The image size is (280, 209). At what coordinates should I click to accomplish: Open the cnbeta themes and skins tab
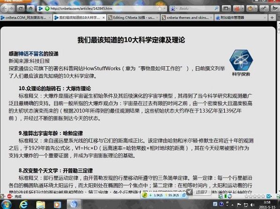187,17
